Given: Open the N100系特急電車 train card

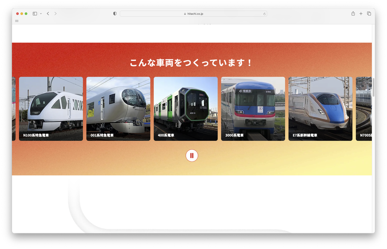Looking at the screenshot, I should (x=51, y=109).
